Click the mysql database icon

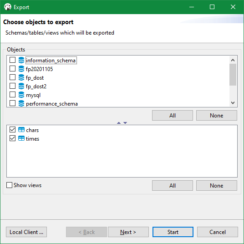tap(21, 95)
